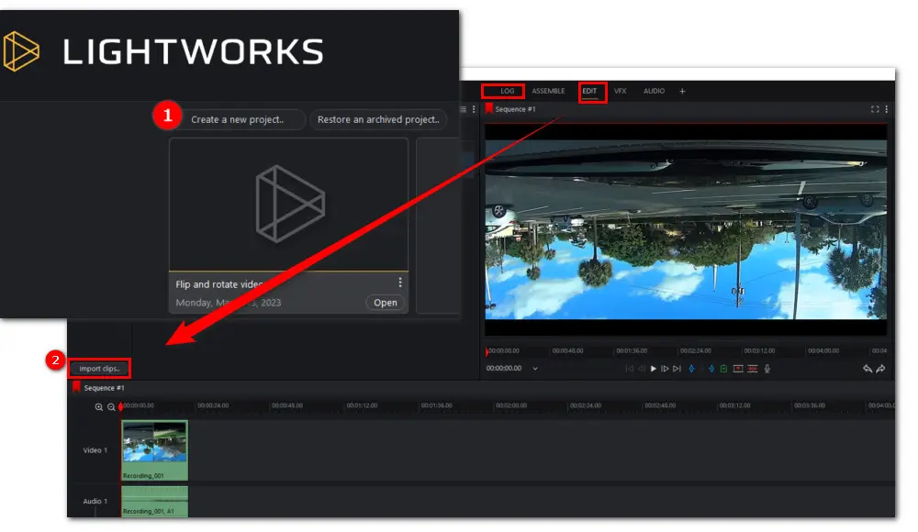Viewport: 918px width, 532px height.
Task: Select Recording_001 video clip on timeline
Action: pos(154,450)
